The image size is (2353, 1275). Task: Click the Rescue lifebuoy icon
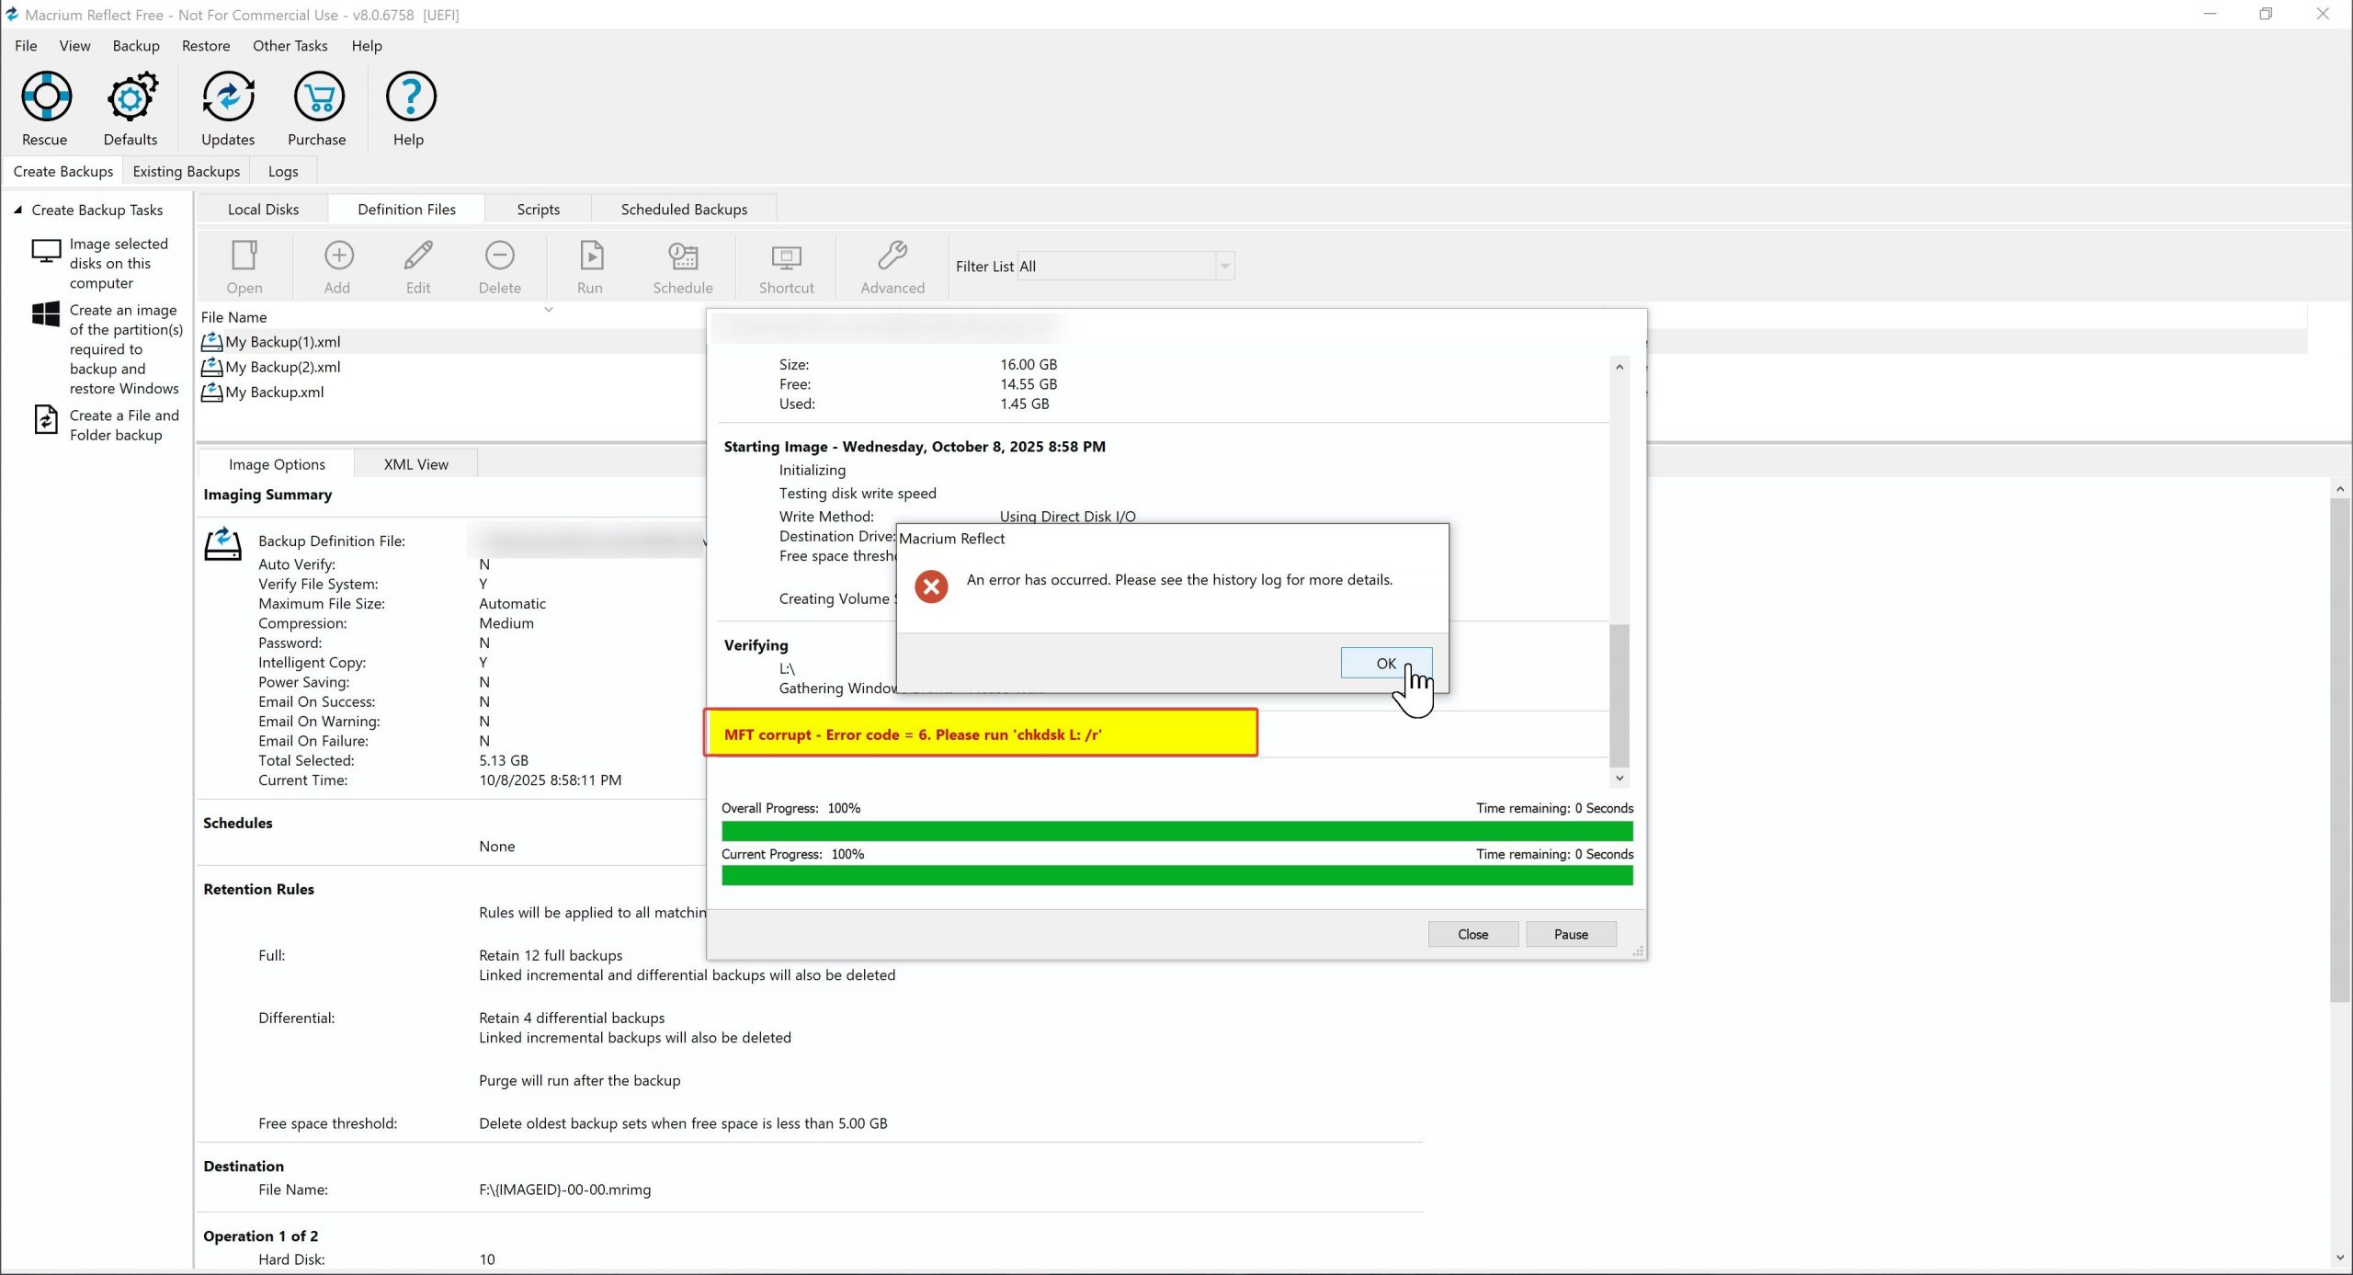46,97
